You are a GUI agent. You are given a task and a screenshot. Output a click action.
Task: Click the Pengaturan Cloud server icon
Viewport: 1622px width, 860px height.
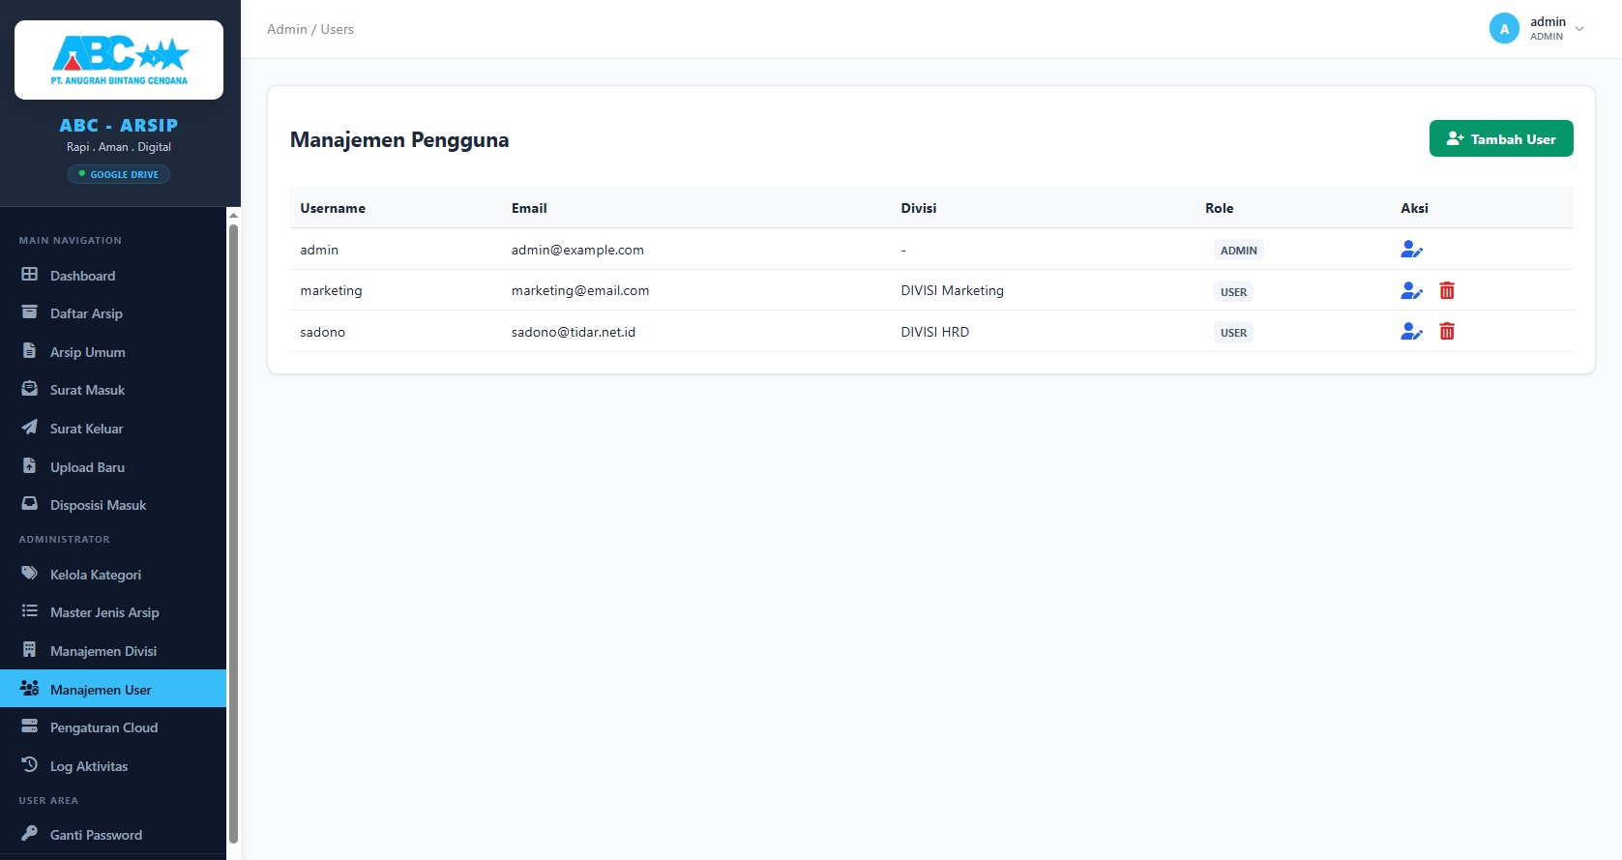(30, 727)
